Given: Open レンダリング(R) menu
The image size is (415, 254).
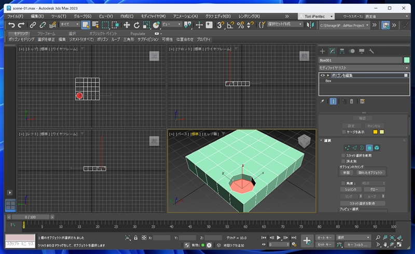Looking at the screenshot, I should tap(250, 17).
